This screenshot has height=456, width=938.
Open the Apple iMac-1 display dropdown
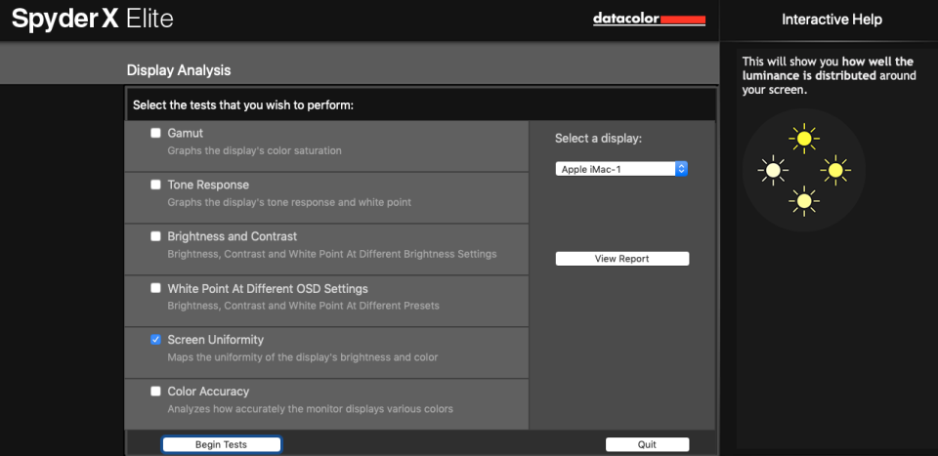click(x=621, y=169)
